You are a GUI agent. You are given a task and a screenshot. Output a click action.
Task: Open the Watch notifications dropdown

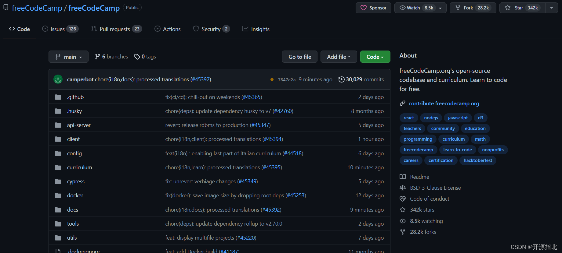(420, 8)
